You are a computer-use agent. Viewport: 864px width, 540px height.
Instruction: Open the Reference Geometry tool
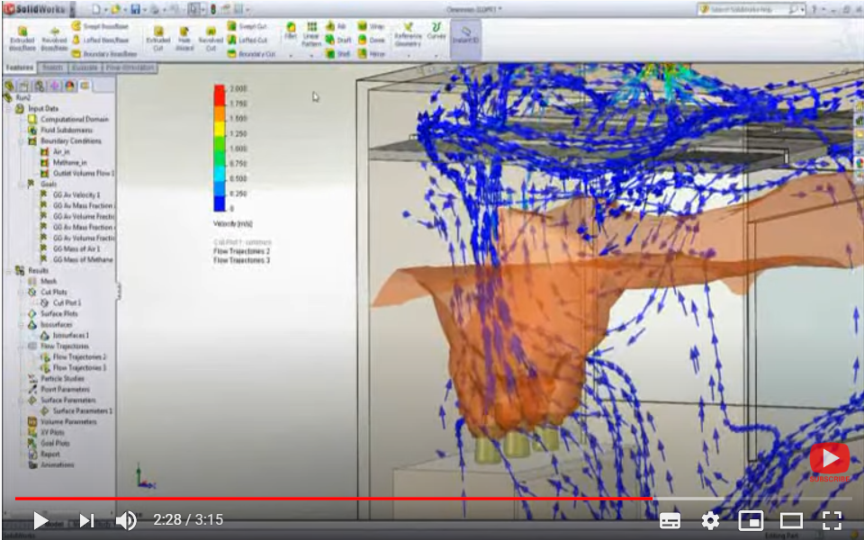click(x=408, y=35)
